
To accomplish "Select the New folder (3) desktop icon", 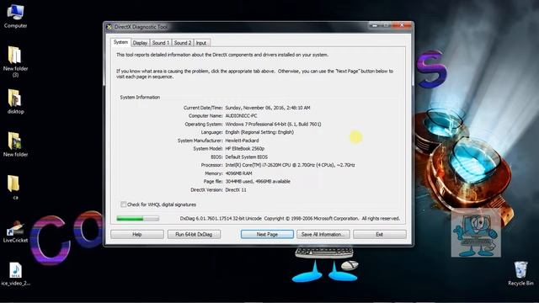I will click(x=15, y=61).
